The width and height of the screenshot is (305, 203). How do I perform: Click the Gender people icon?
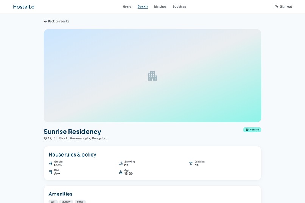51,163
